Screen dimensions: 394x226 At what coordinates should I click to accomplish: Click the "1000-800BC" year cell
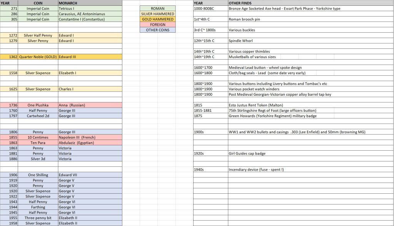click(x=210, y=8)
